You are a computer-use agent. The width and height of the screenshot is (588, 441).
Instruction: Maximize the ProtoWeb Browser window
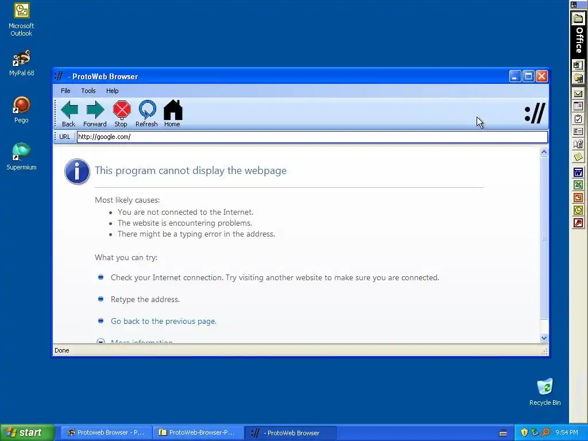(528, 76)
